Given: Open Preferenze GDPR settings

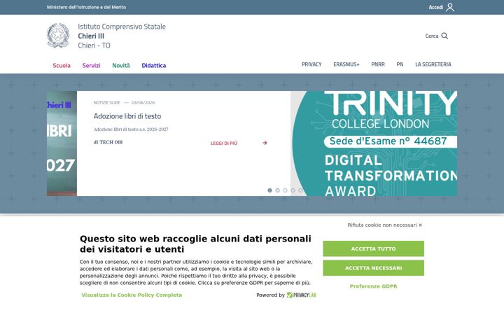Looking at the screenshot, I should [373, 286].
